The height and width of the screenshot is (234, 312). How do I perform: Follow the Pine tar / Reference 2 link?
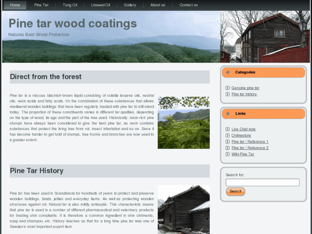click(x=250, y=148)
